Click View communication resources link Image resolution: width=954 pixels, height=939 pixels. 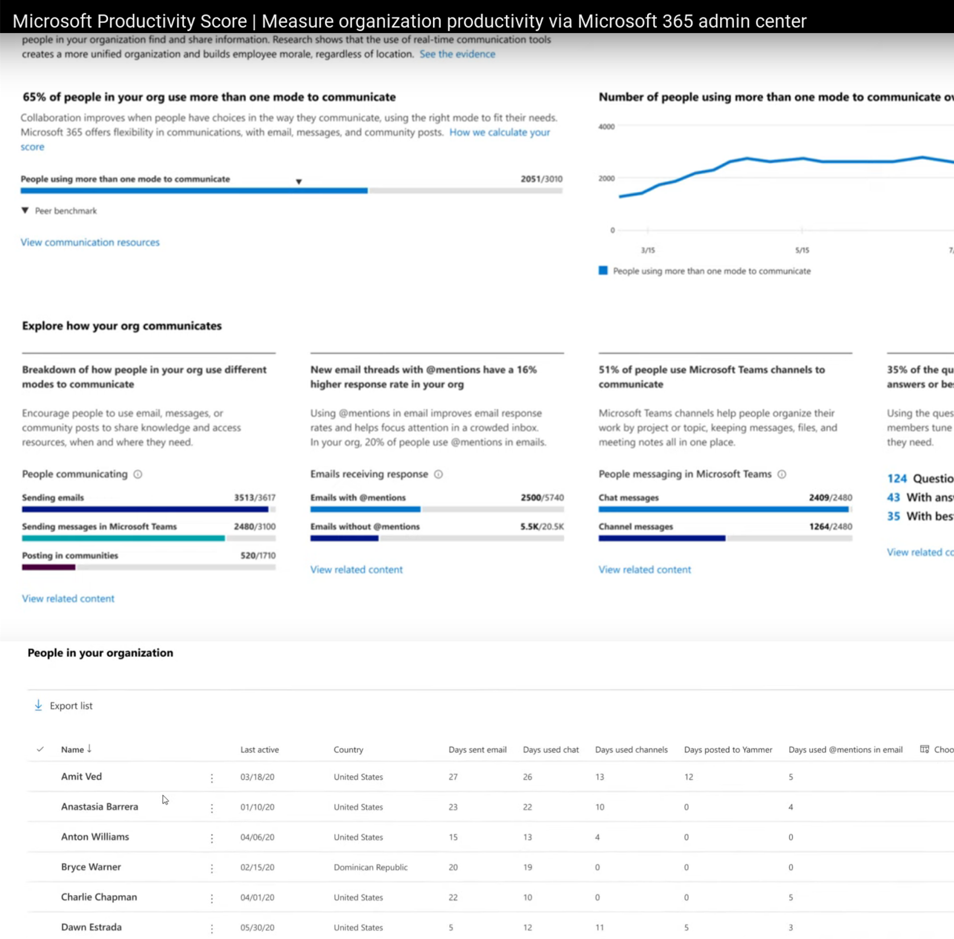(90, 242)
